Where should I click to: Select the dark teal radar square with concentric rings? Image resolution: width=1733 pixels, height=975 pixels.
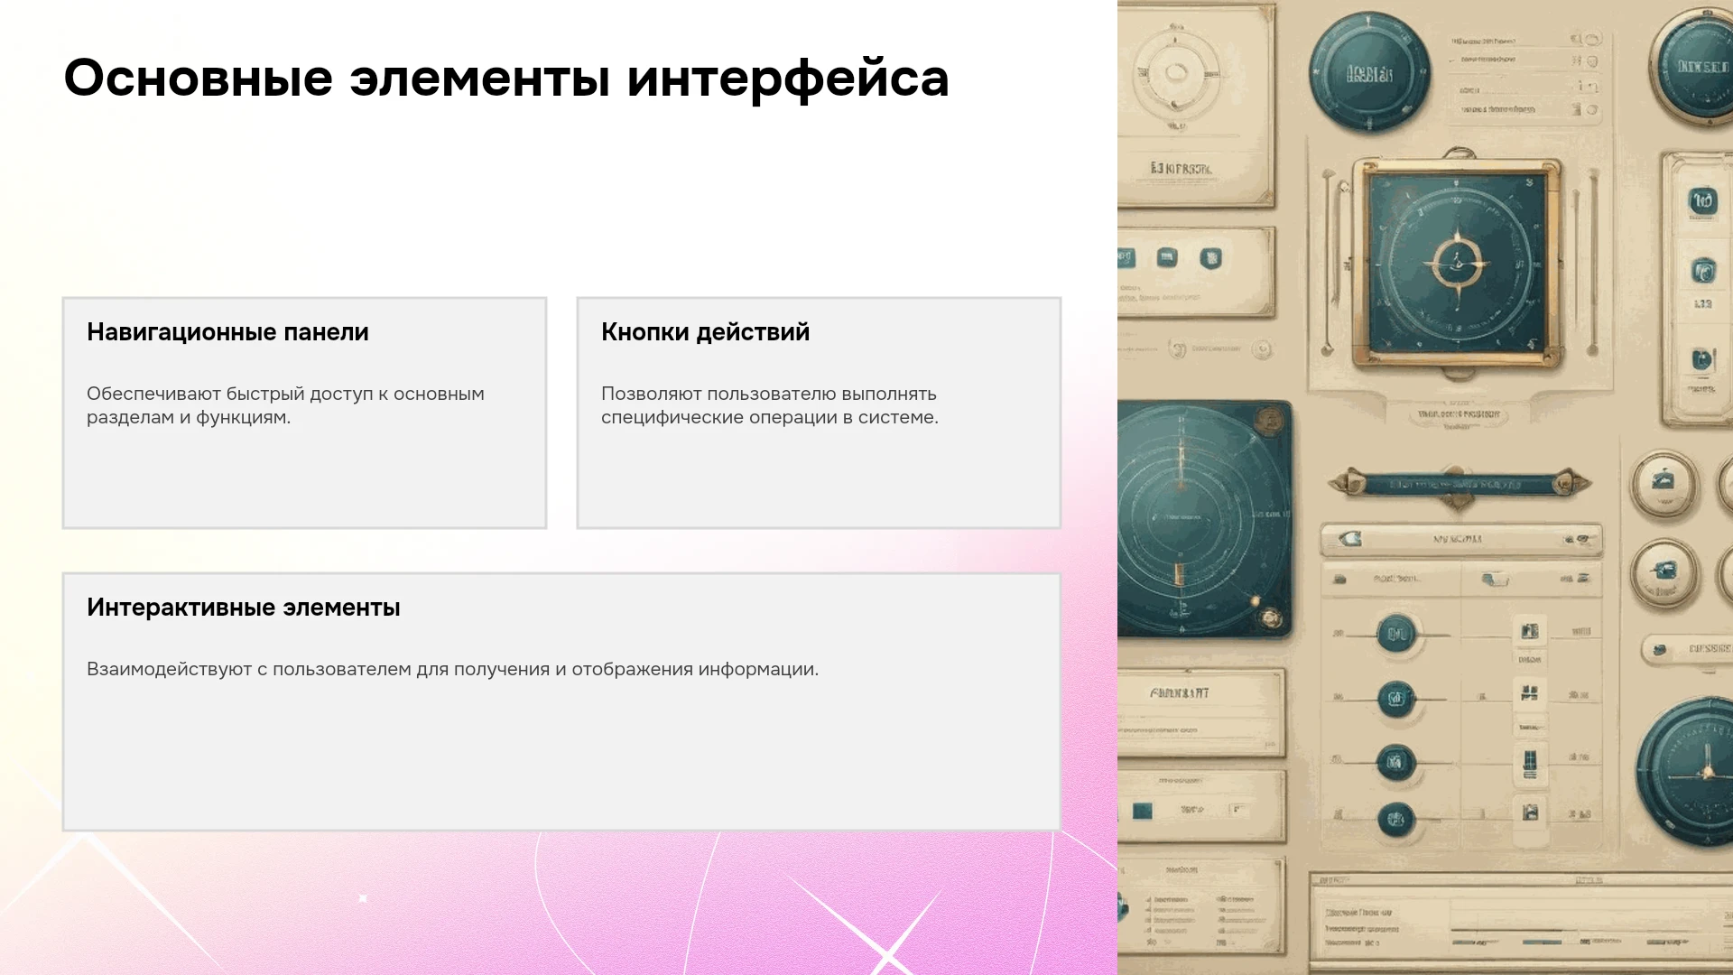pos(1204,520)
